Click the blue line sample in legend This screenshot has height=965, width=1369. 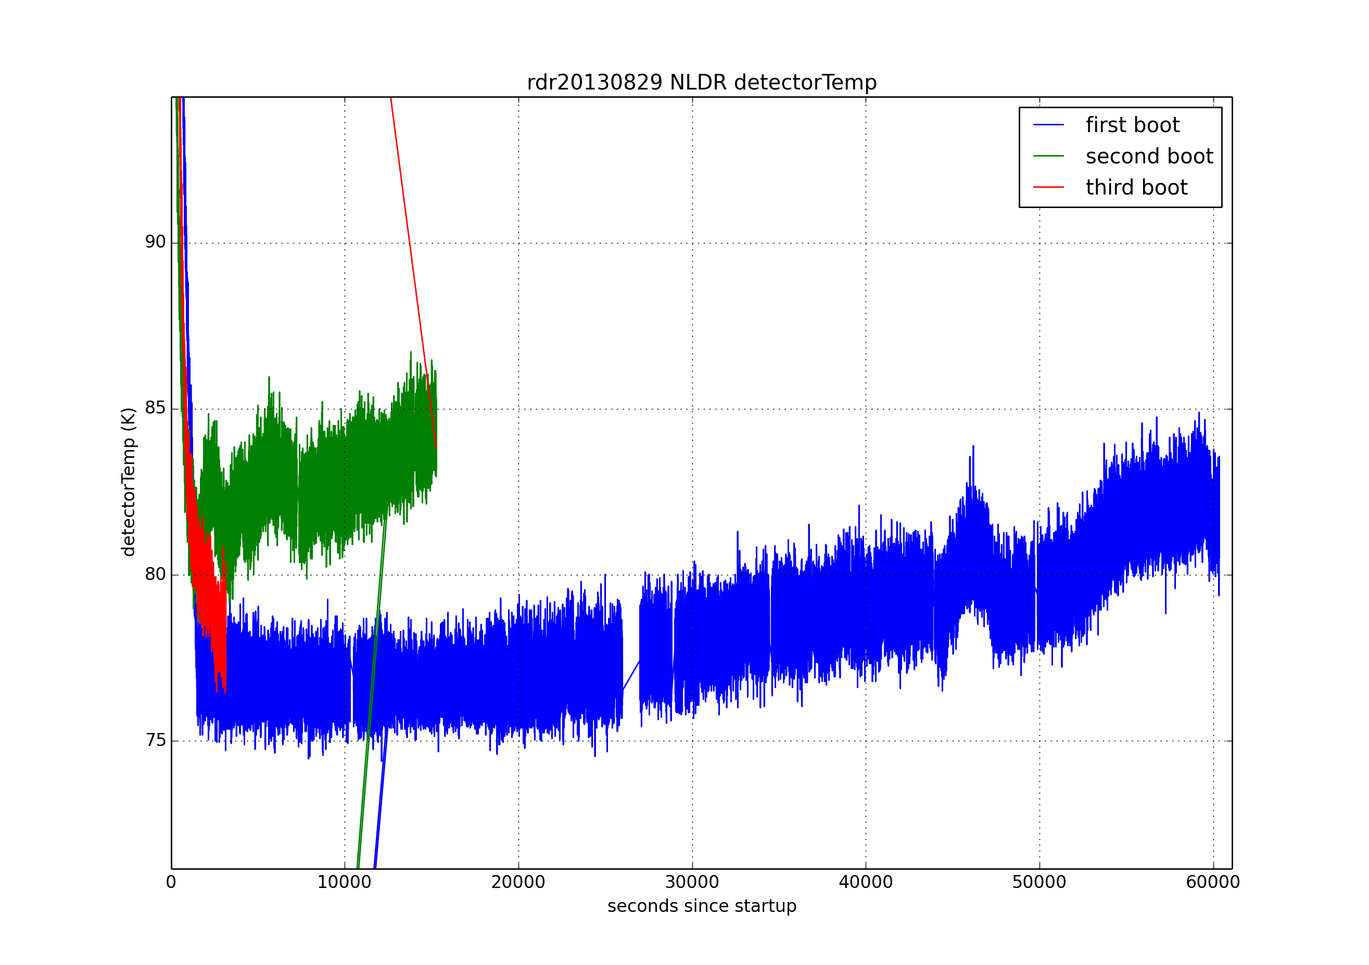pos(1048,125)
